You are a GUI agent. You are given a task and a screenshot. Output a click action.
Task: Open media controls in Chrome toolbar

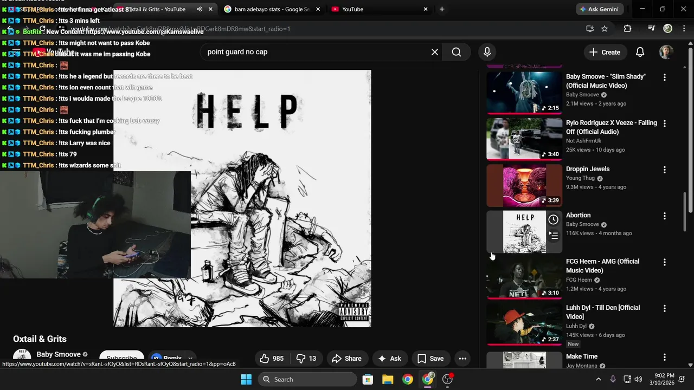[x=652, y=29]
